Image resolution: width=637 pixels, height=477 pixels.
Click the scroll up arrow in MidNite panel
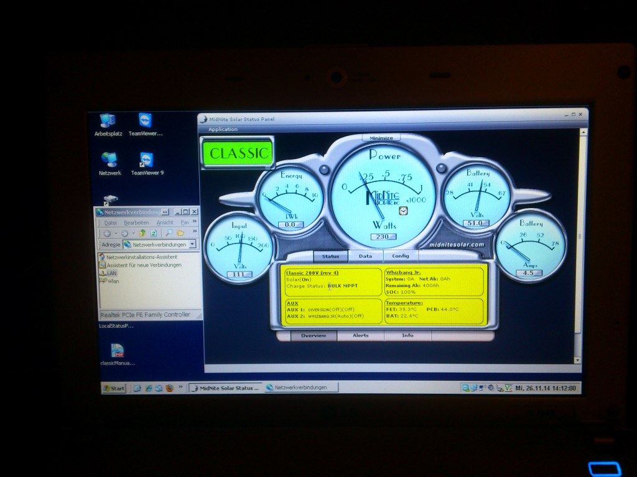584,132
